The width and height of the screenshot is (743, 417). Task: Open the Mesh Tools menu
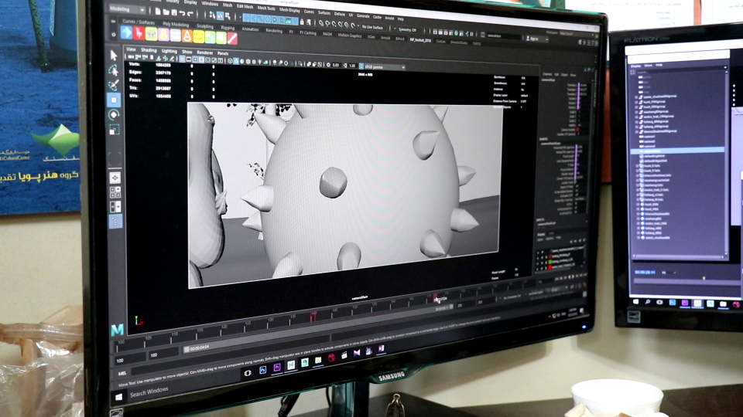point(266,8)
